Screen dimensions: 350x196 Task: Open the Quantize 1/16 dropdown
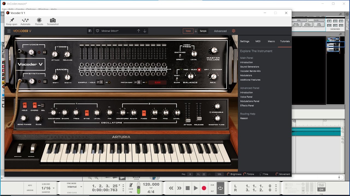(x=48, y=188)
